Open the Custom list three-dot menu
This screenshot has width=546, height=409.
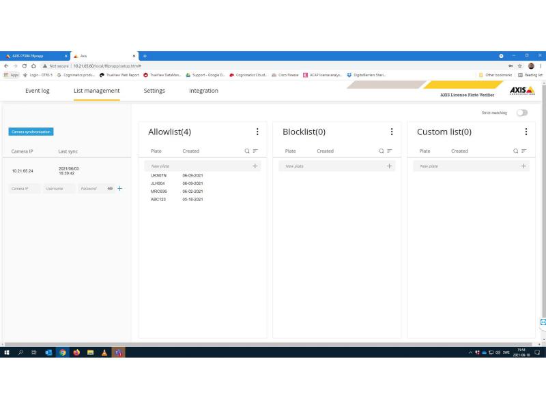point(526,132)
